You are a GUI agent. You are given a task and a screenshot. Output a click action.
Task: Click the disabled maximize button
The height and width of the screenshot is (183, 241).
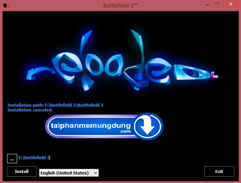(x=217, y=4)
